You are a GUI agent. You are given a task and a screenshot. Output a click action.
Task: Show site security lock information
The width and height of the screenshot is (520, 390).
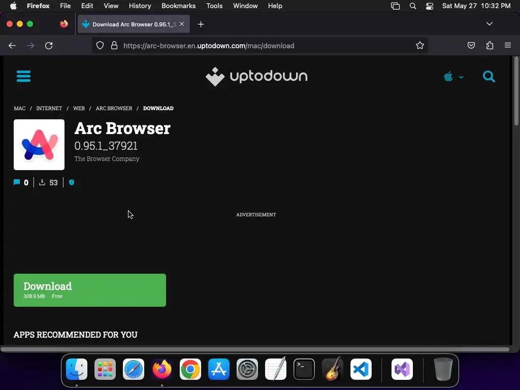pyautogui.click(x=114, y=45)
